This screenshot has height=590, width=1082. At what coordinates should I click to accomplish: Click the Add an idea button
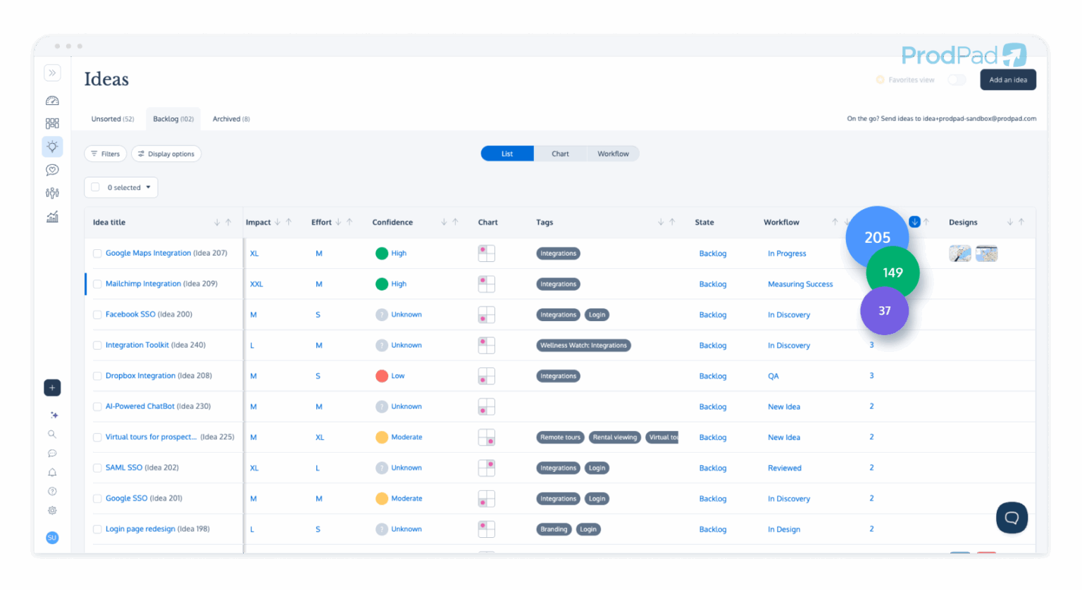tap(1007, 80)
